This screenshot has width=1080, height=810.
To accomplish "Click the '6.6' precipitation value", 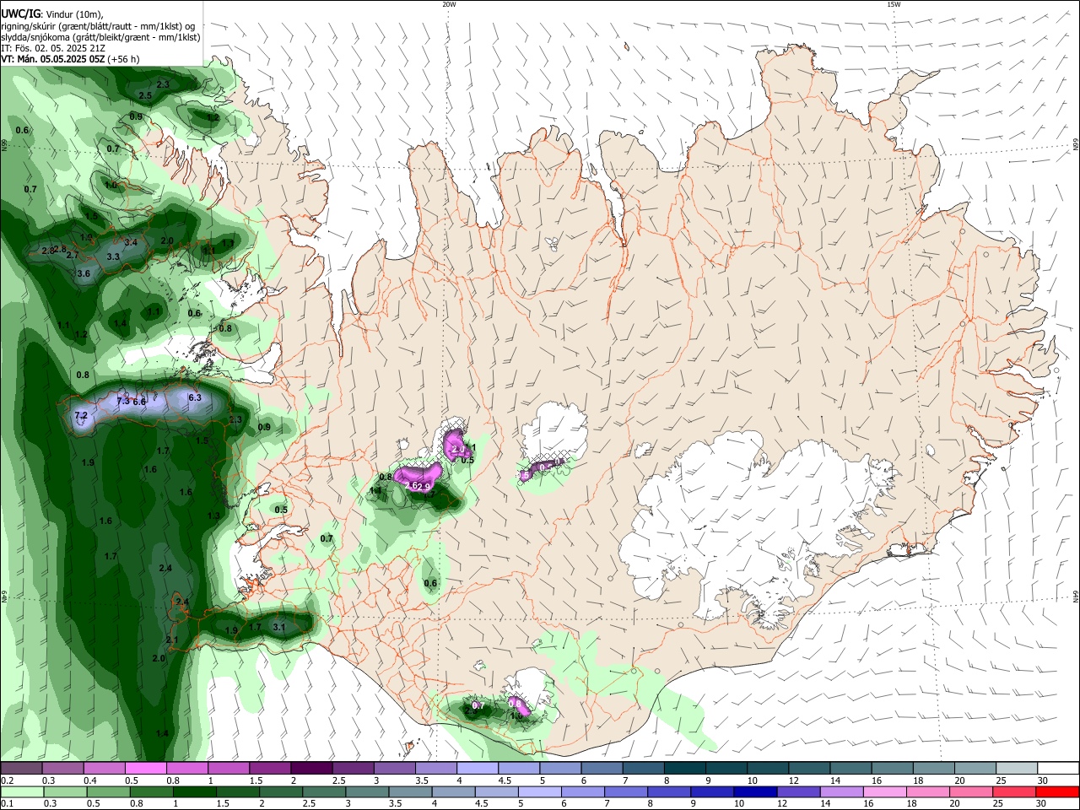I will (139, 402).
